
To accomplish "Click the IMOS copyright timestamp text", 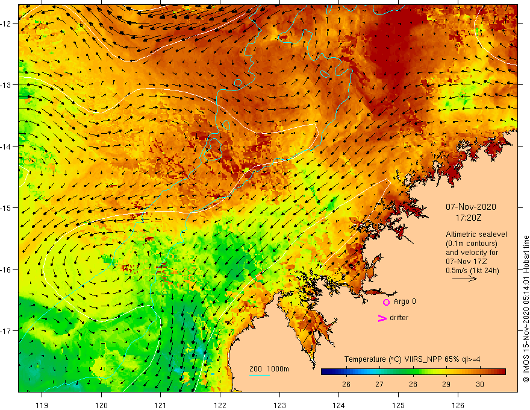I will tap(526, 309).
